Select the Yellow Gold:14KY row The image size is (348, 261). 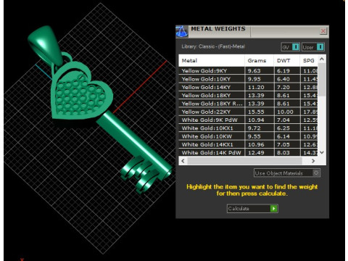(x=249, y=87)
